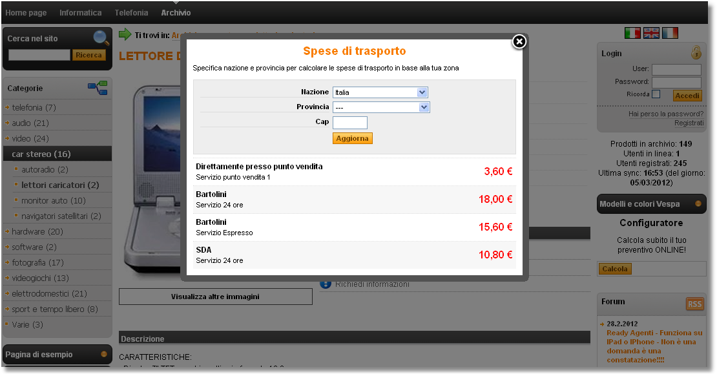717x376 pixels.
Task: Open the audio (21) category
Action: [x=30, y=123]
